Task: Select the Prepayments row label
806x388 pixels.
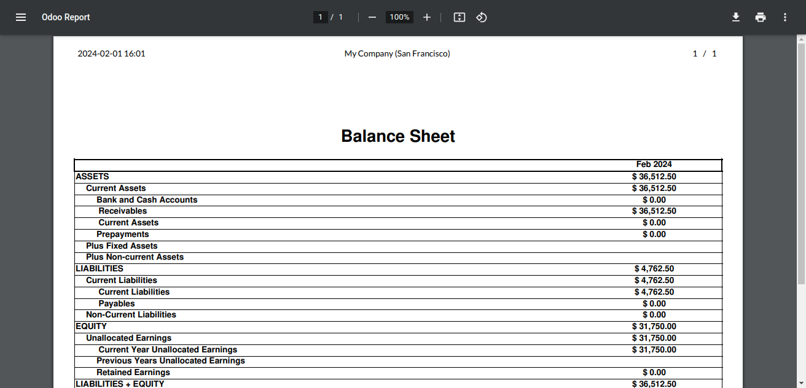Action: coord(123,234)
